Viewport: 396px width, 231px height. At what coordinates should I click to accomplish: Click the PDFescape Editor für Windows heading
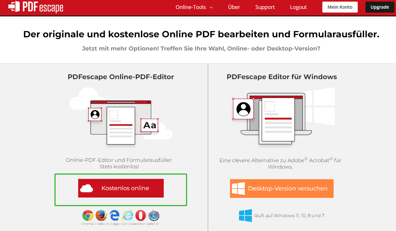[x=282, y=77]
